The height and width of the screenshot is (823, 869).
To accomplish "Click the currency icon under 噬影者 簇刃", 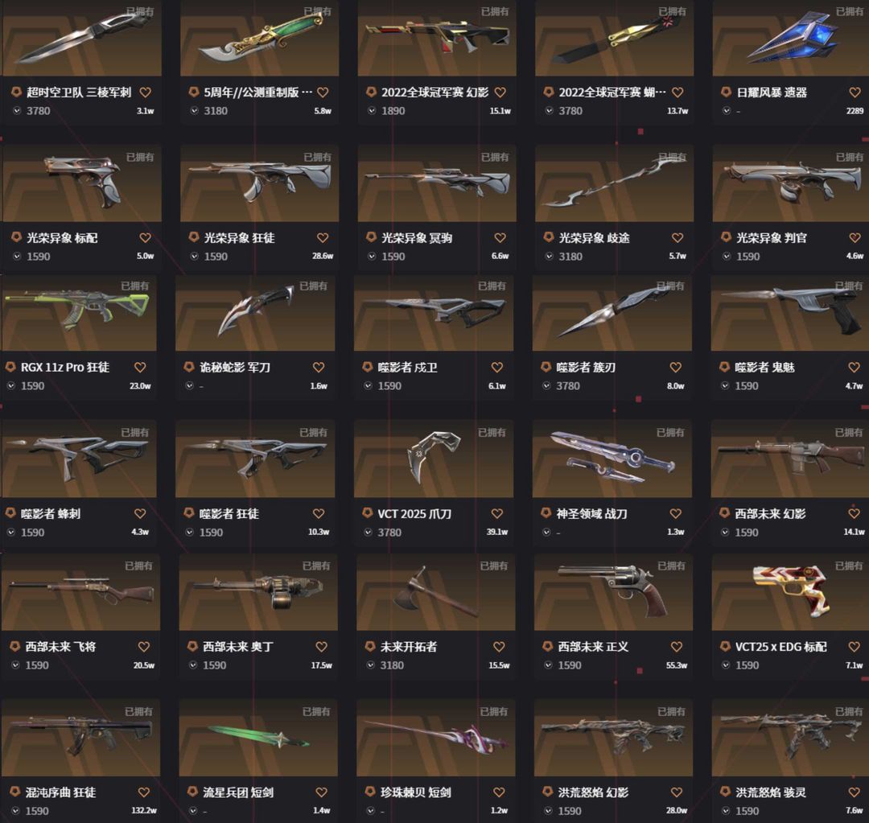I will [546, 385].
